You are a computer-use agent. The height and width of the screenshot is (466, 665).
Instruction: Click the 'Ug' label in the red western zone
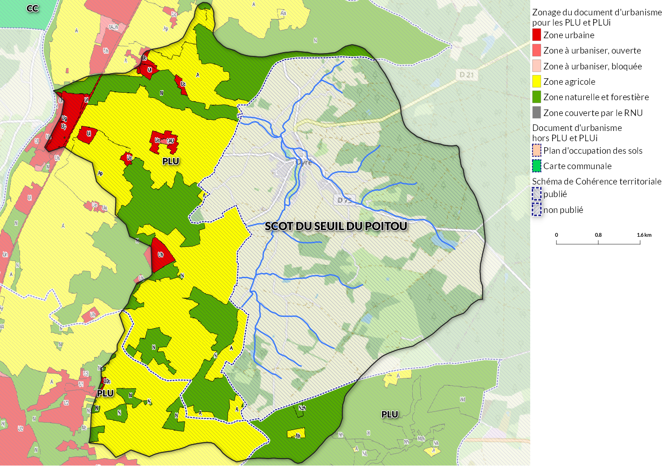[x=64, y=118]
